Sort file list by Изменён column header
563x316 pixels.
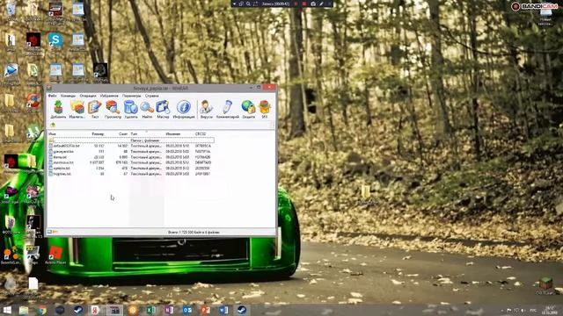[x=173, y=134]
